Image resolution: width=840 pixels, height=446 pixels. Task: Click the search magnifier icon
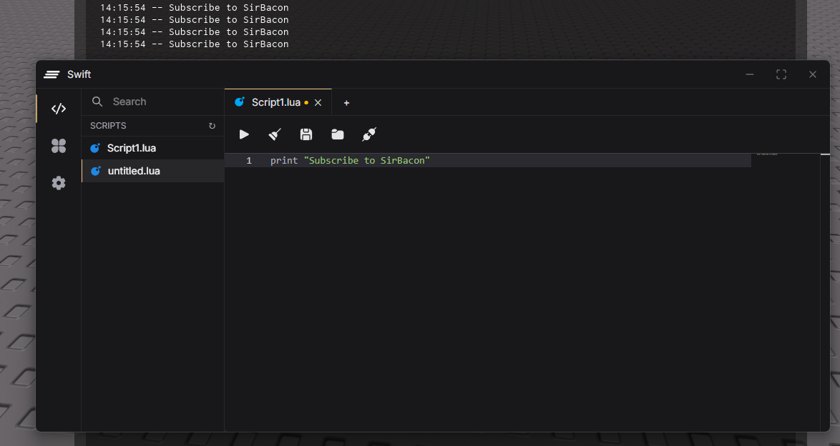[97, 101]
